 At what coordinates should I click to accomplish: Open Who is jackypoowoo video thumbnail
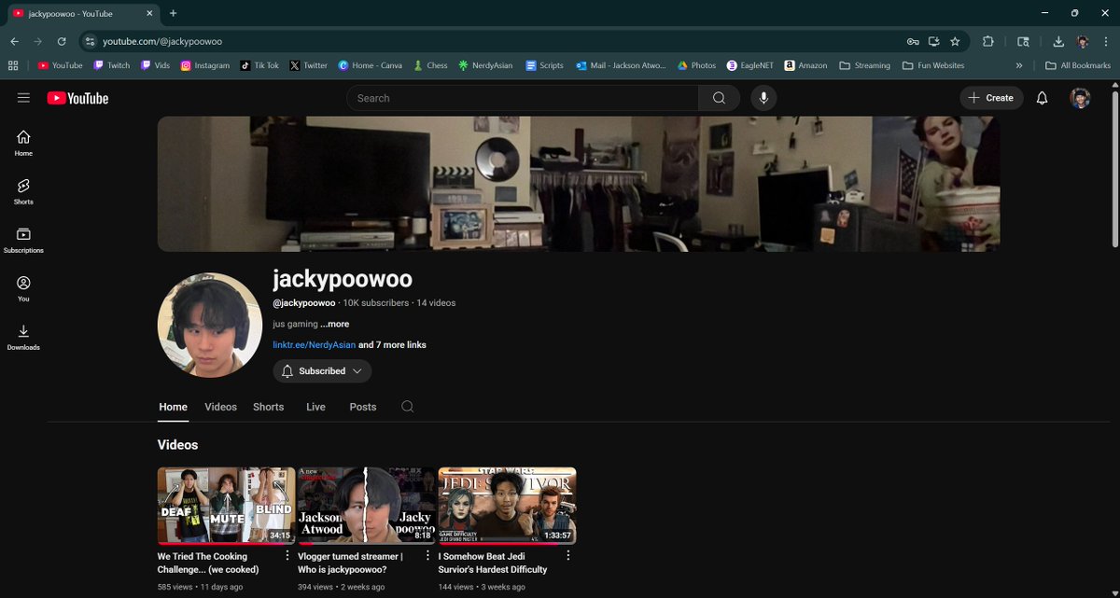click(367, 506)
